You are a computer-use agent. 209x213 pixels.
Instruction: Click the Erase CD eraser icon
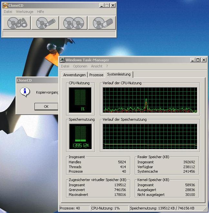pyautogui.click(x=102, y=23)
